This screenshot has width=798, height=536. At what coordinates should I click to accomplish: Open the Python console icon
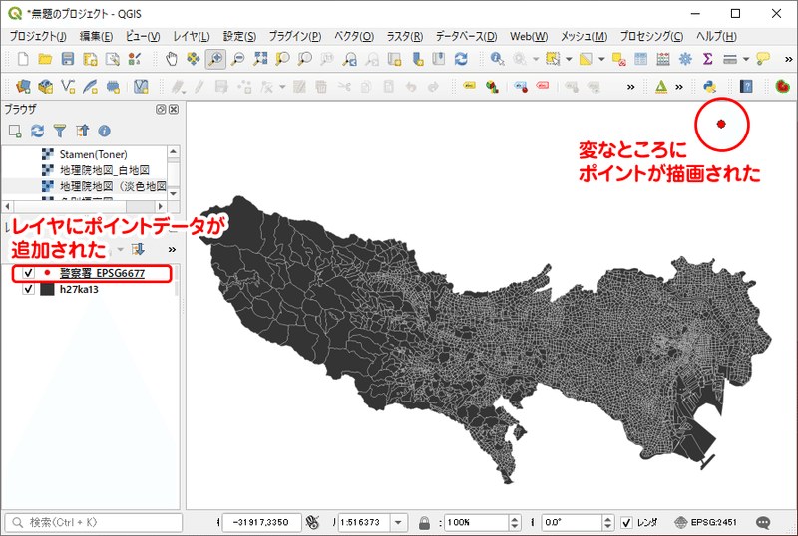(710, 87)
